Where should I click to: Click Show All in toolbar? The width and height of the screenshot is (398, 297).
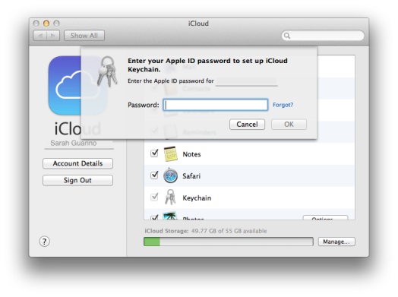pos(84,36)
